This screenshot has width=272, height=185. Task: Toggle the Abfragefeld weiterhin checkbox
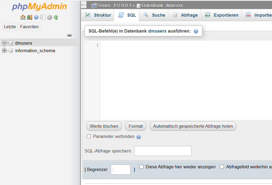(222, 167)
